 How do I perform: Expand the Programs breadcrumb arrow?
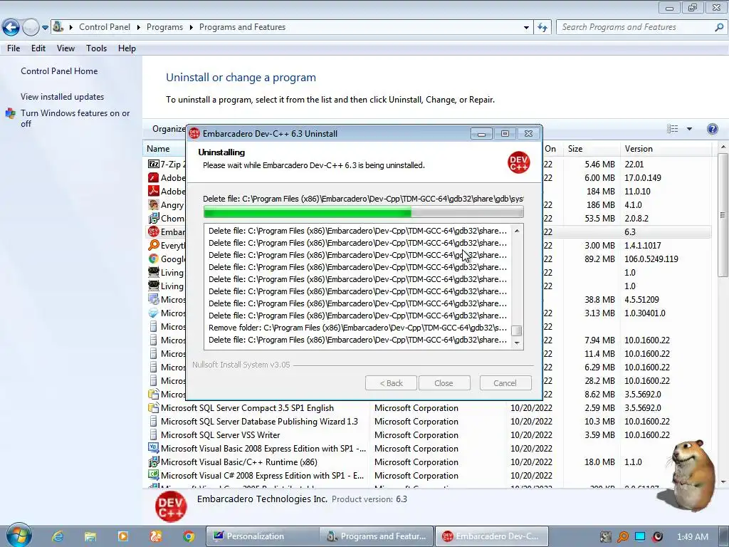tap(191, 28)
